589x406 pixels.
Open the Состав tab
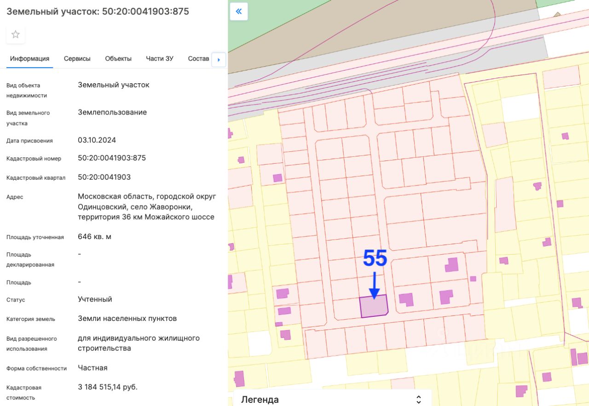click(x=198, y=58)
